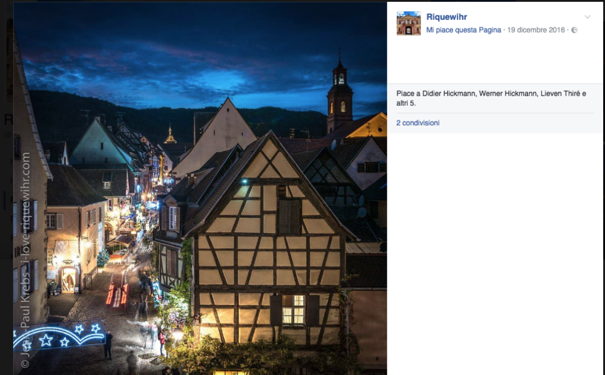Image resolution: width=605 pixels, height=375 pixels.
Task: View the '2 condivisioni' shares list
Action: click(417, 123)
